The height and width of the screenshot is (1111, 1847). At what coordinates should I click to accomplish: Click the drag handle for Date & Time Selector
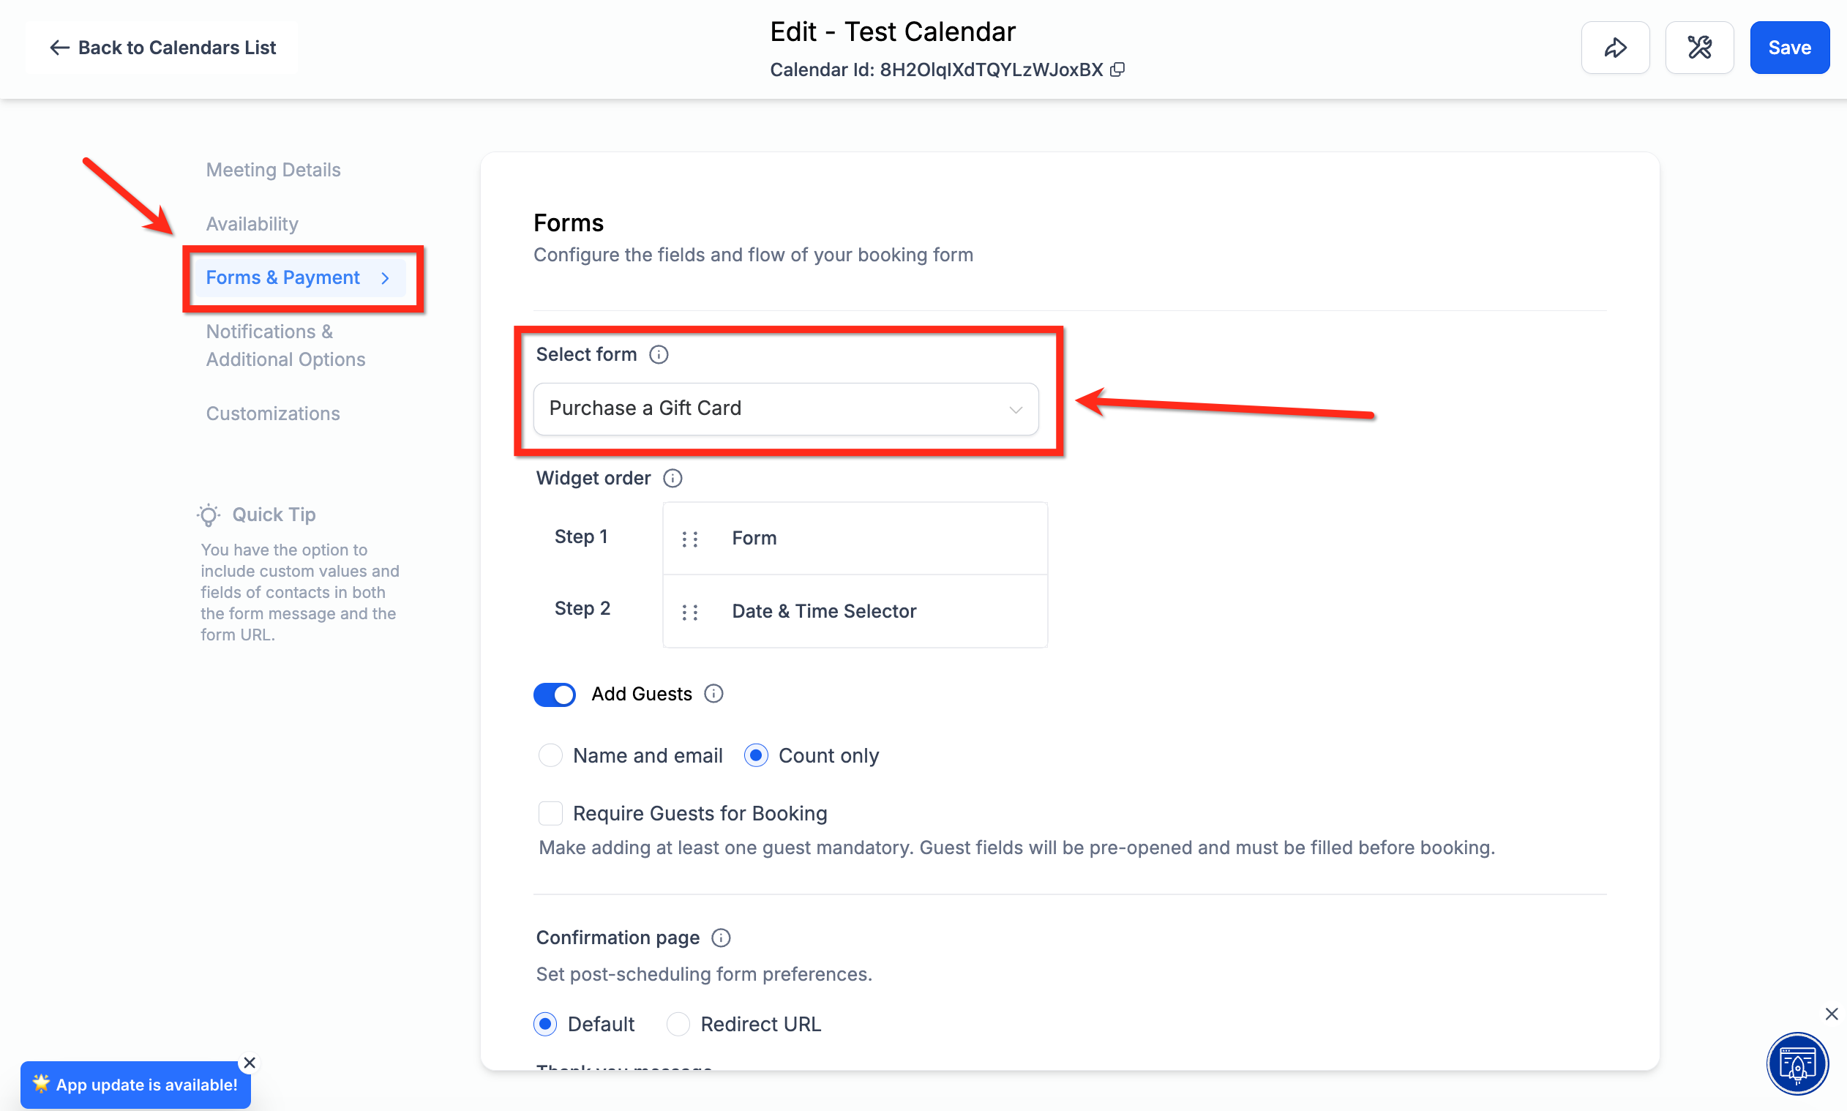coord(689,613)
